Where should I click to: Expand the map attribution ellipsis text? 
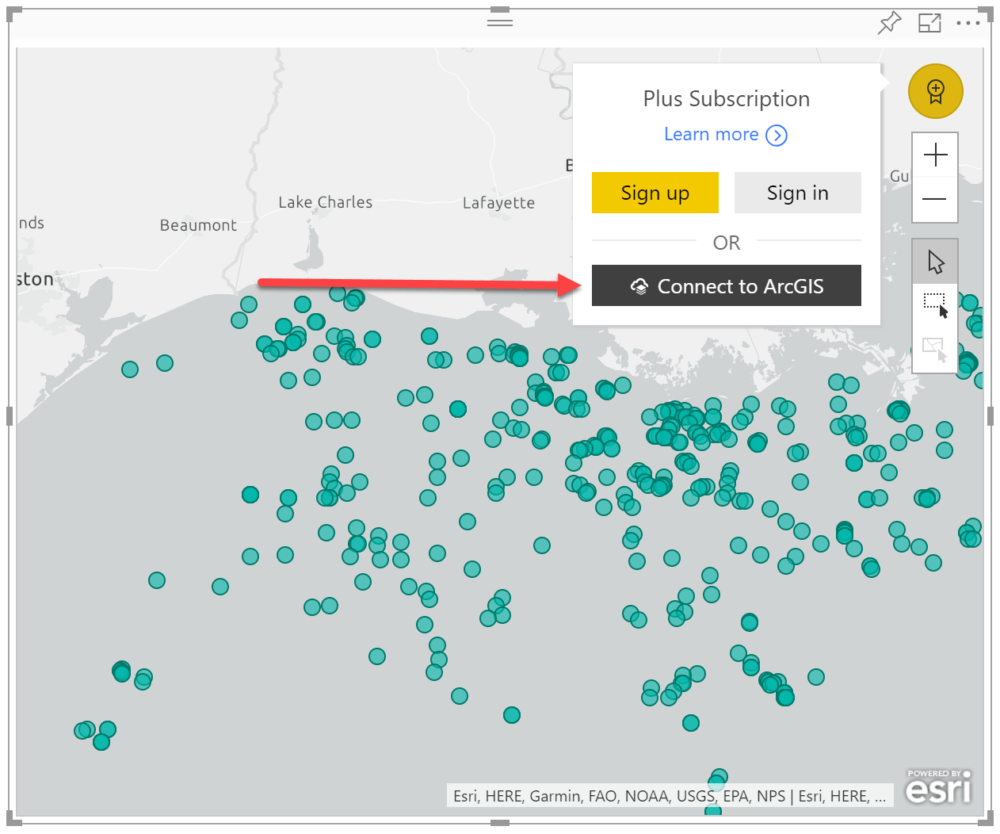point(880,796)
